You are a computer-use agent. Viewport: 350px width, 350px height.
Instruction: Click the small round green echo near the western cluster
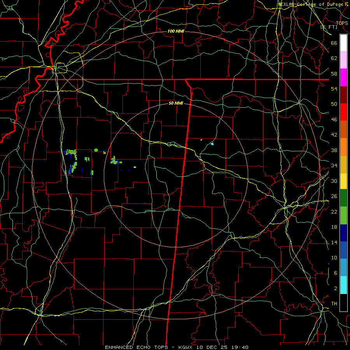(x=96, y=150)
